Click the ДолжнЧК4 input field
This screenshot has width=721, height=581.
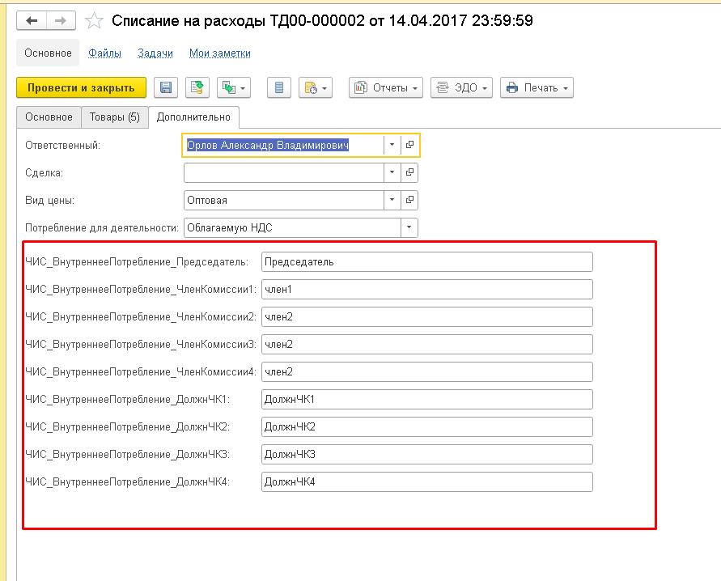click(427, 481)
